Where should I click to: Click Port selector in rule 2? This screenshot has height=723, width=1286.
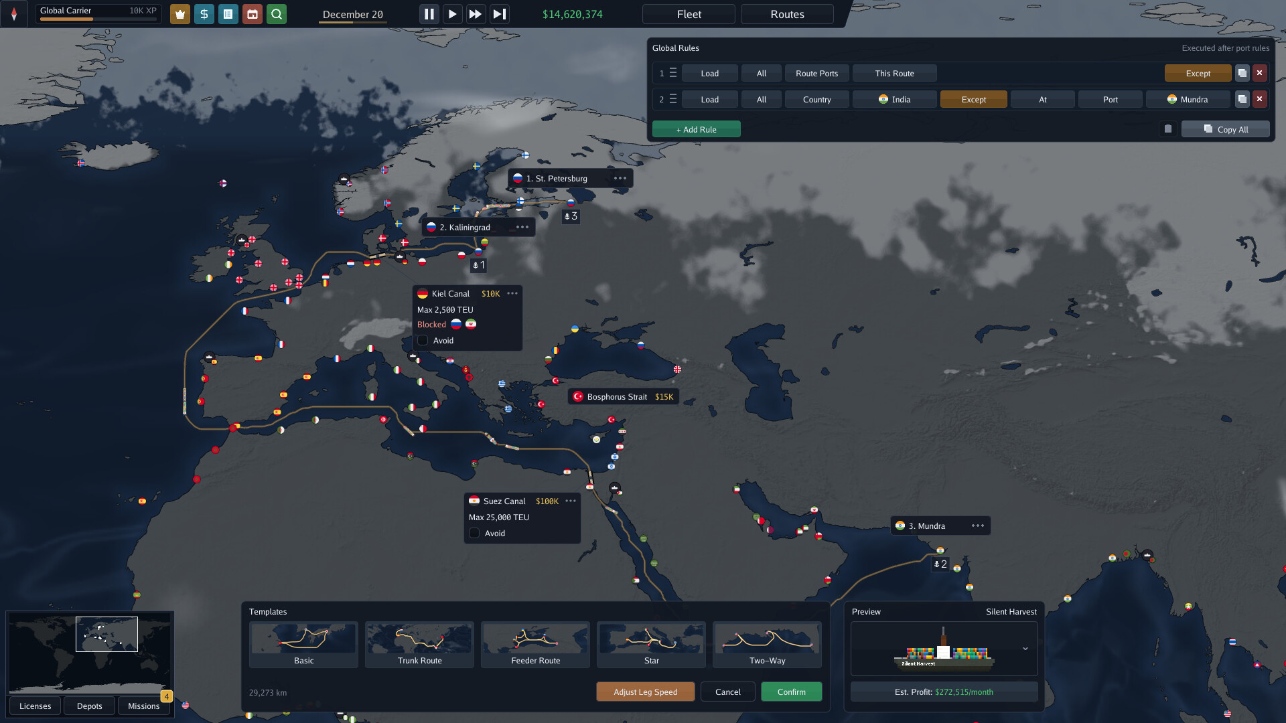point(1110,99)
